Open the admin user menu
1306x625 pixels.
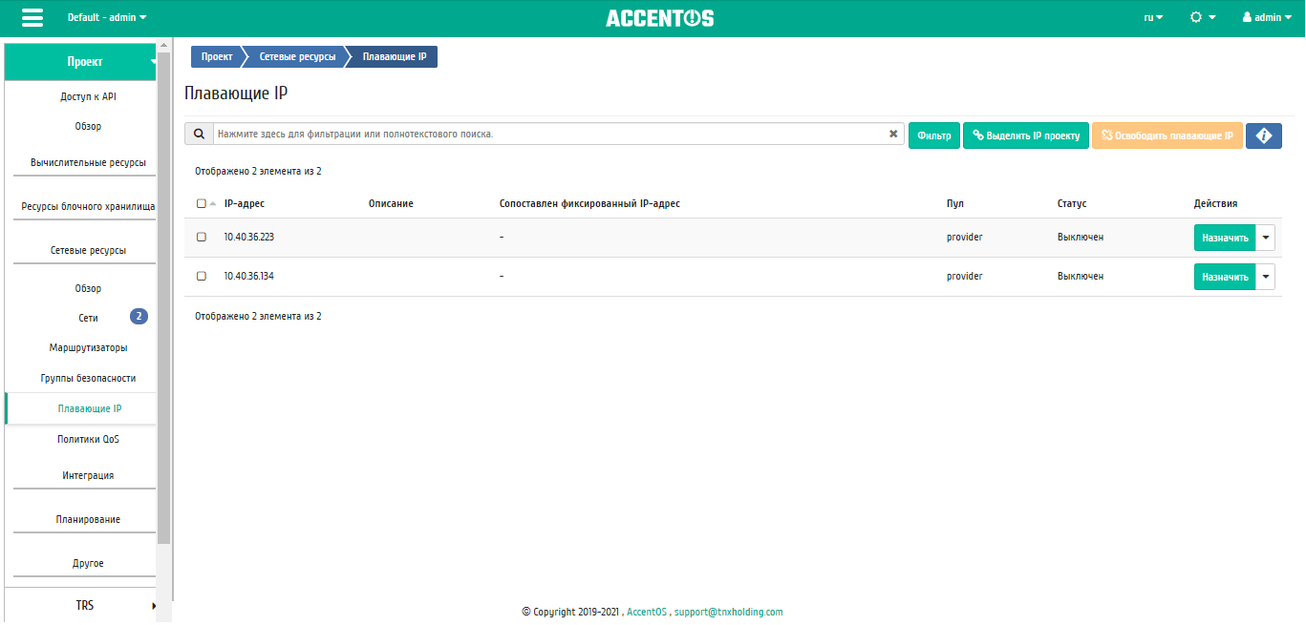point(1266,17)
